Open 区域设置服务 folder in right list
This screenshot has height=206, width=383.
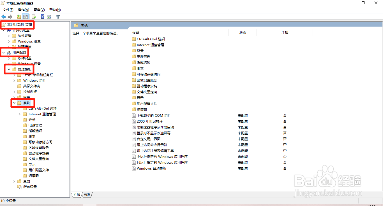[147, 80]
